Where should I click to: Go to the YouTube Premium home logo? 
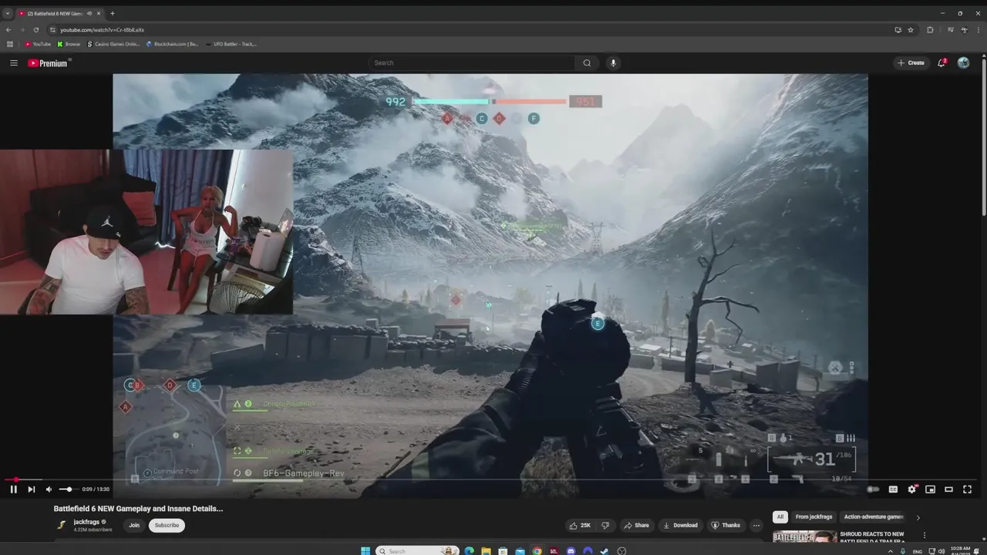[49, 63]
